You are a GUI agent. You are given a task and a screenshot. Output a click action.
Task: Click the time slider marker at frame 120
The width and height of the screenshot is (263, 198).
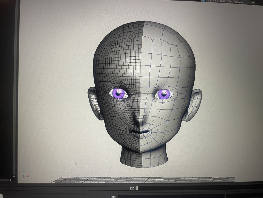point(137,188)
